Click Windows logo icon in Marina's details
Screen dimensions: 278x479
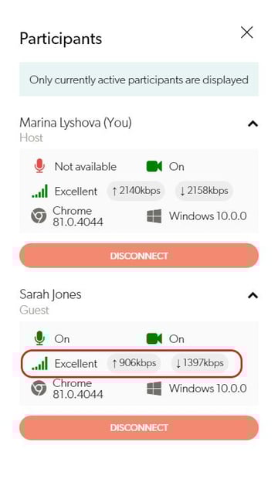click(154, 216)
